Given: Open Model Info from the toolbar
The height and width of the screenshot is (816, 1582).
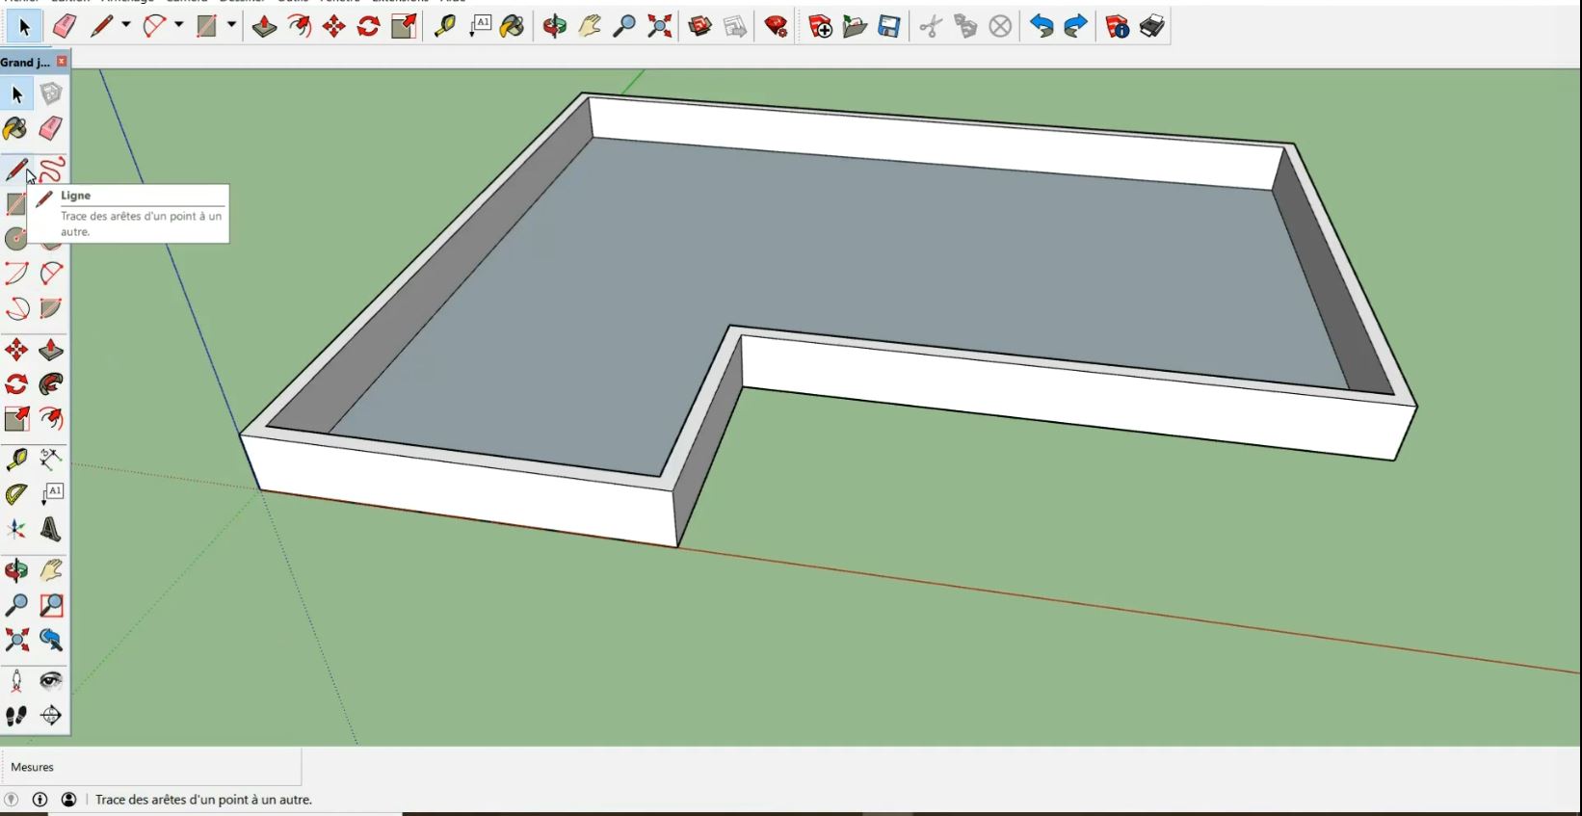Looking at the screenshot, I should pos(1117,26).
